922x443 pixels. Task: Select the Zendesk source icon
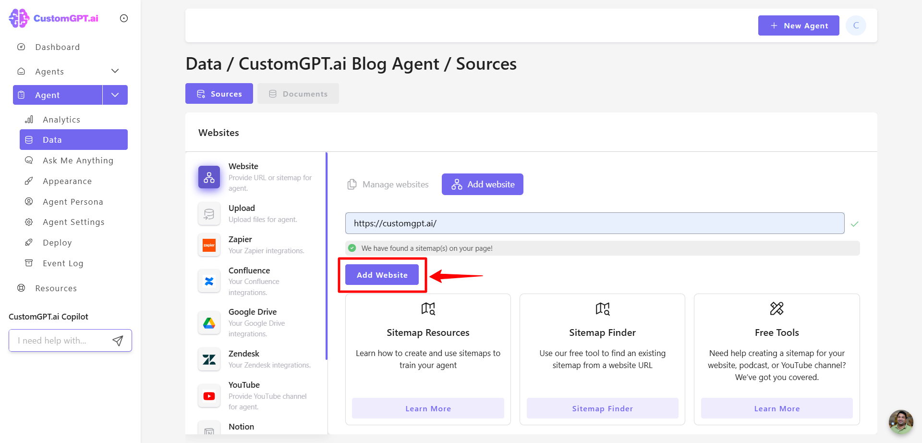[x=209, y=359]
